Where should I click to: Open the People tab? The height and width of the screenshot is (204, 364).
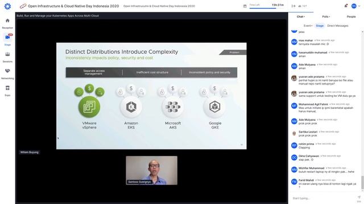351,16
